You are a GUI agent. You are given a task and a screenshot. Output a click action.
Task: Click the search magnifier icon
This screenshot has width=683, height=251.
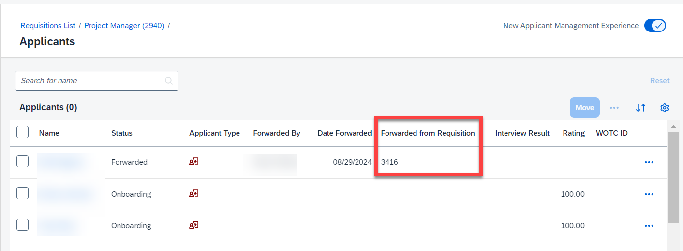point(169,81)
